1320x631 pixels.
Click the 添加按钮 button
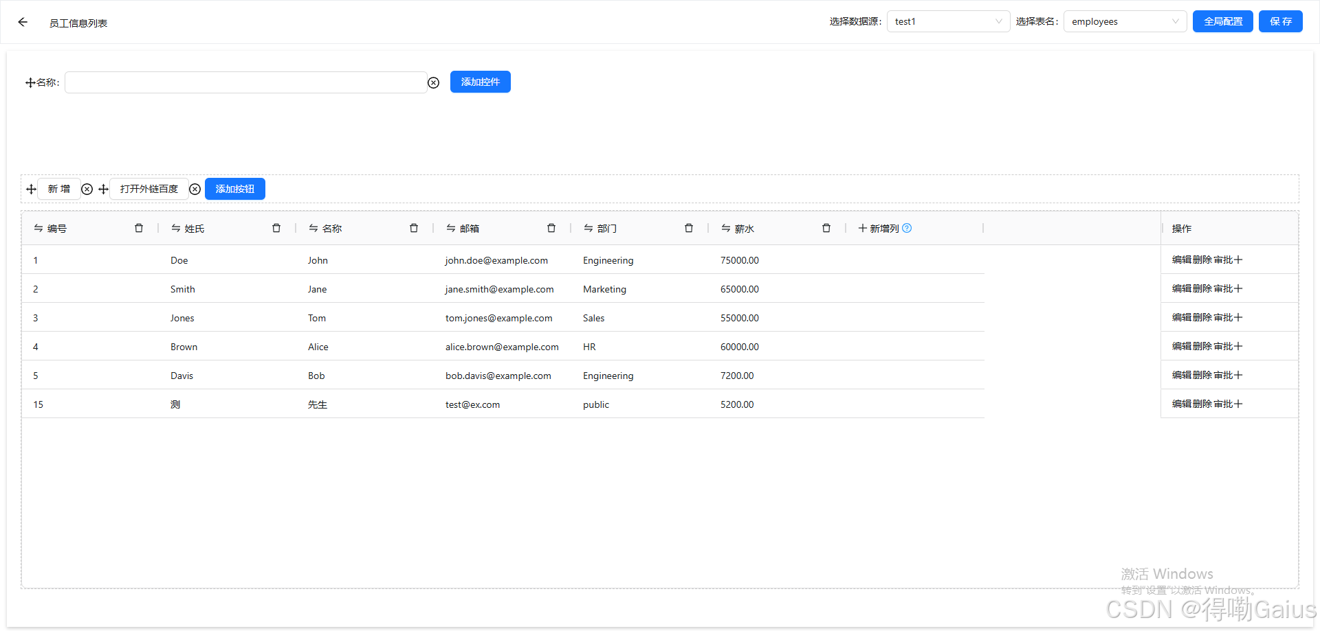tap(234, 189)
